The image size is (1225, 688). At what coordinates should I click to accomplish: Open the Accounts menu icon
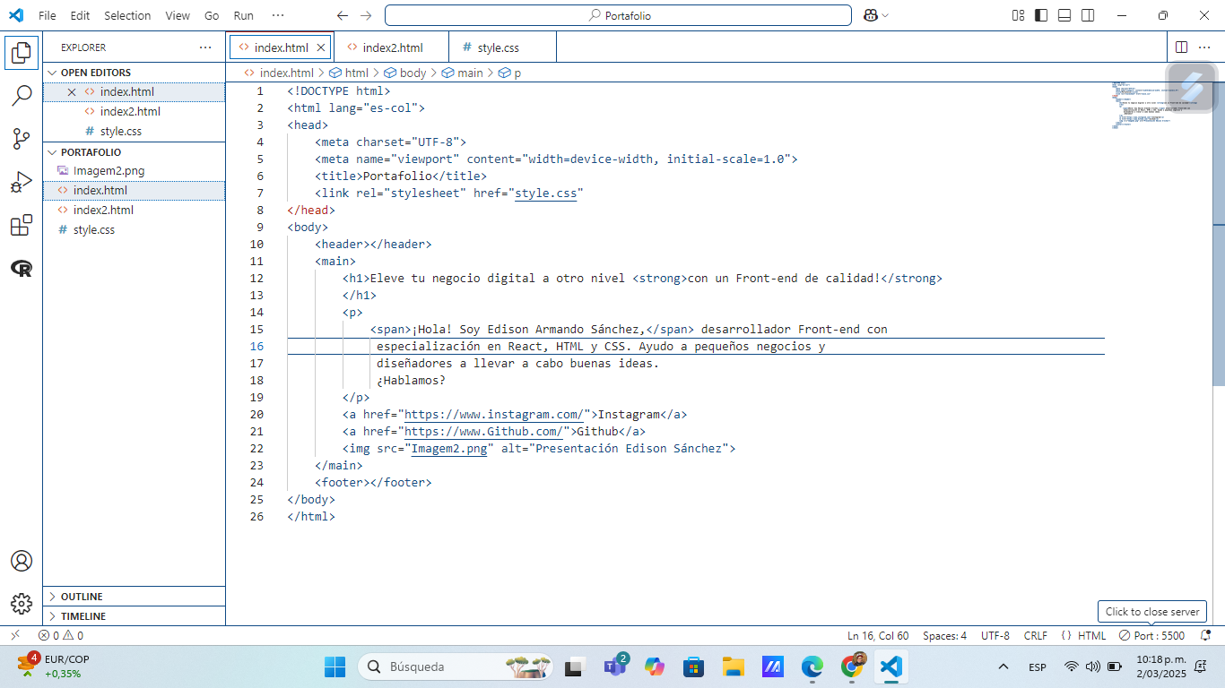click(x=22, y=561)
